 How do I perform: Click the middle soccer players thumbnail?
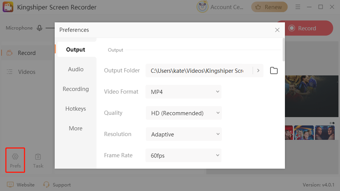pyautogui.click(x=304, y=133)
